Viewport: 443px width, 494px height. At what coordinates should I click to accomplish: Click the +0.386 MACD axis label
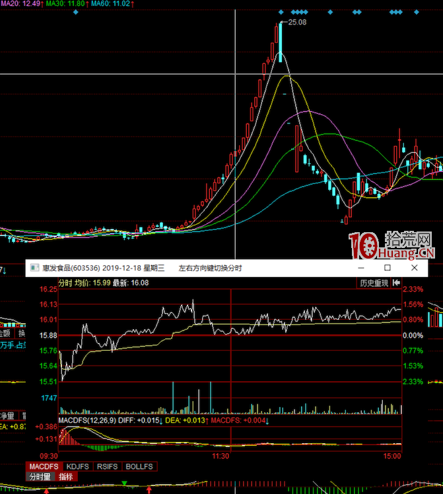(x=46, y=427)
